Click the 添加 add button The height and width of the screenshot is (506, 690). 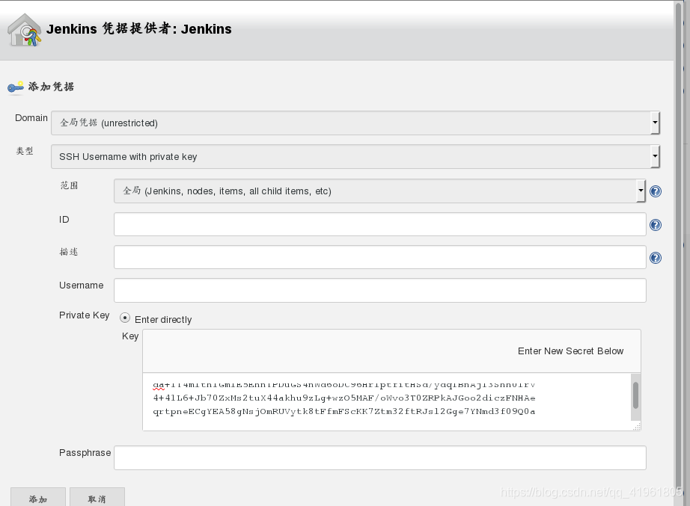[x=38, y=499]
